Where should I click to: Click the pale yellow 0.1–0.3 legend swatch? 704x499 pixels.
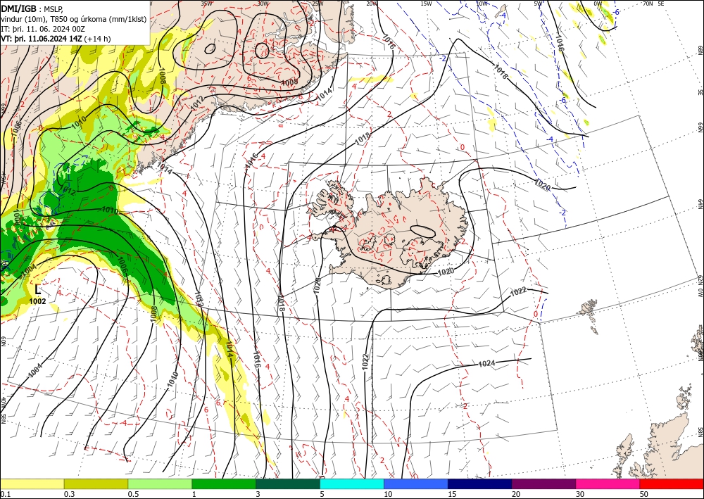coord(32,484)
